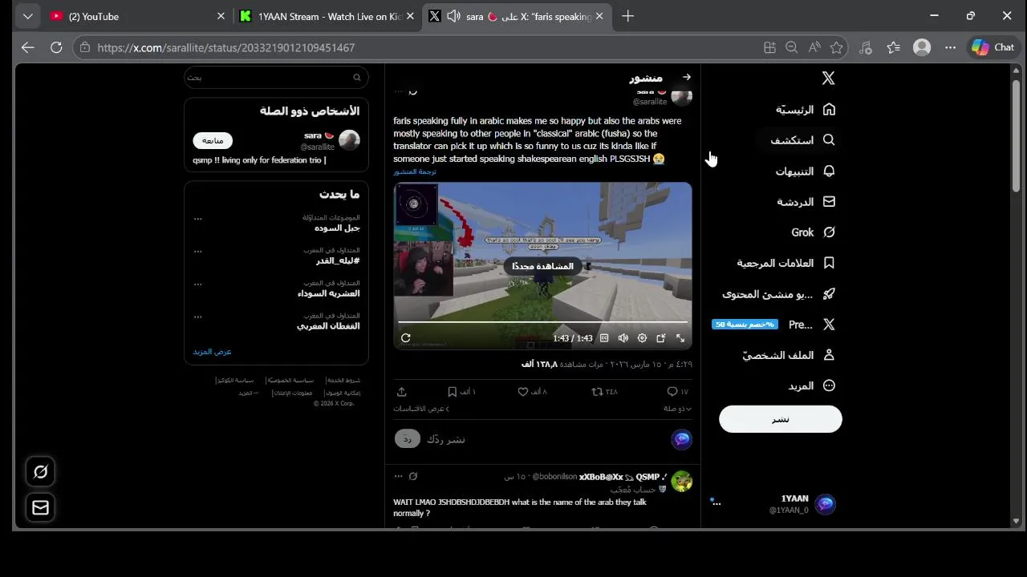This screenshot has width=1027, height=577.
Task: Click the gray ردّ reply button
Action: 407,439
